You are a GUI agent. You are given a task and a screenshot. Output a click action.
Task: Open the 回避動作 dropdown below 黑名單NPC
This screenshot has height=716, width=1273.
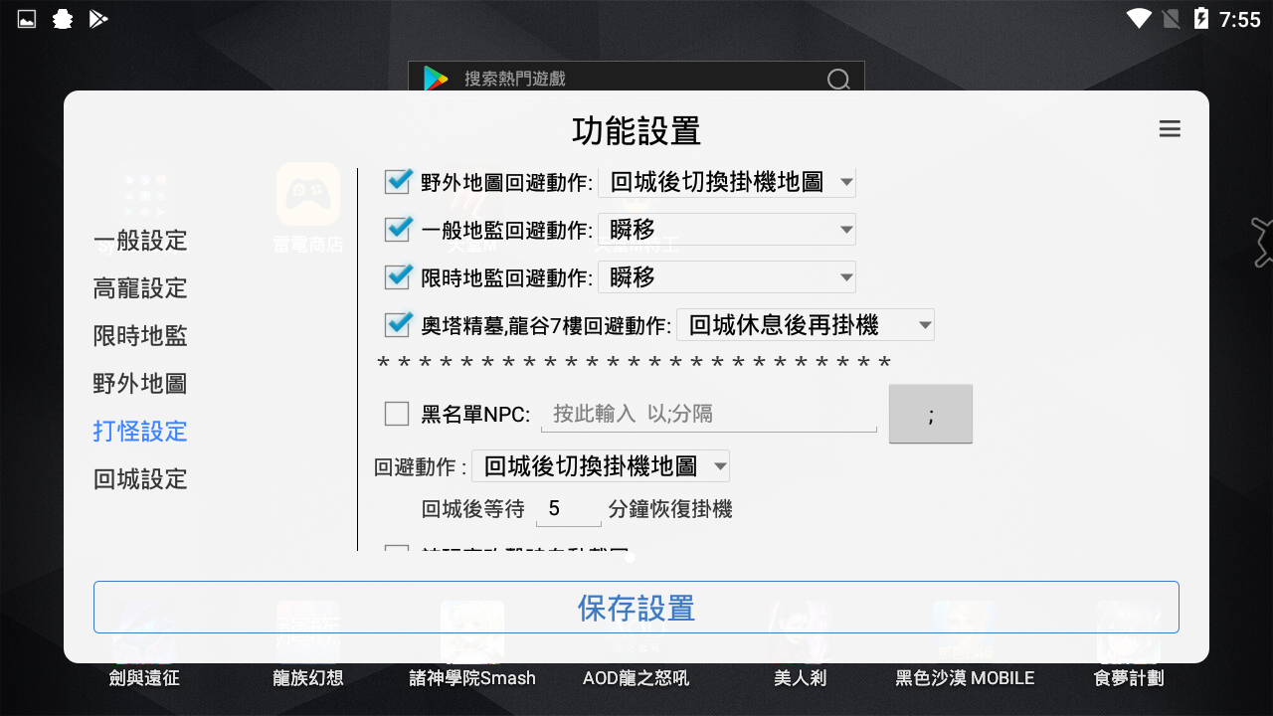tap(601, 465)
